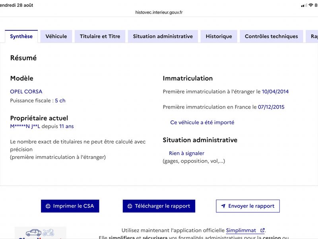Click the owner name M*****N J**L
Viewport: 318px width, 239px height.
(25, 126)
